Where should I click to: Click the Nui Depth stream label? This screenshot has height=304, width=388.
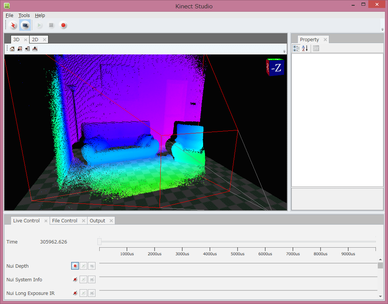pyautogui.click(x=17, y=266)
